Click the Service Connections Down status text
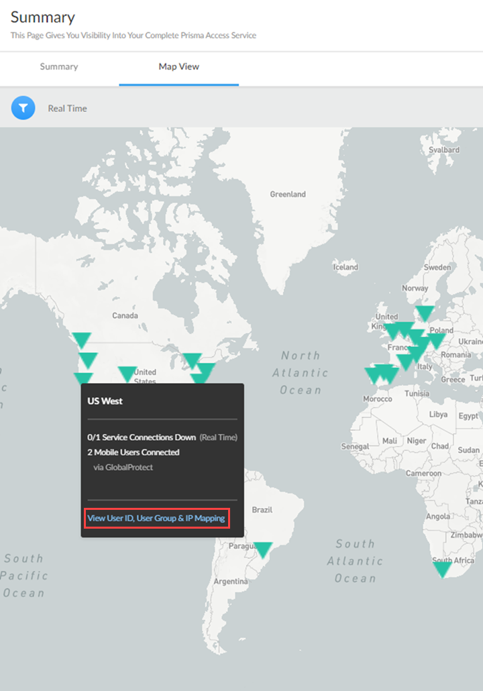Image resolution: width=483 pixels, height=691 pixels. [142, 437]
